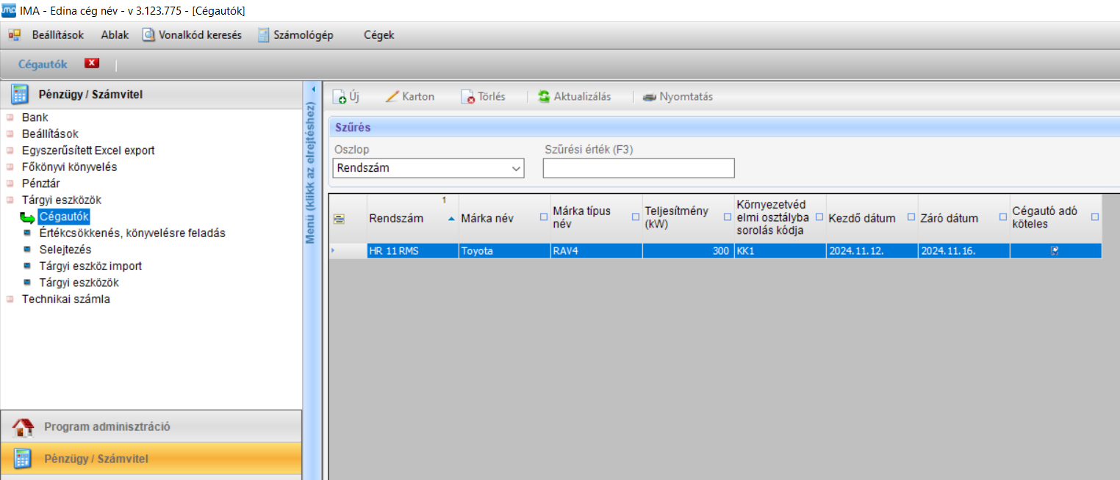The height and width of the screenshot is (480, 1120).
Task: Open the Beállítások menu
Action: click(x=57, y=35)
